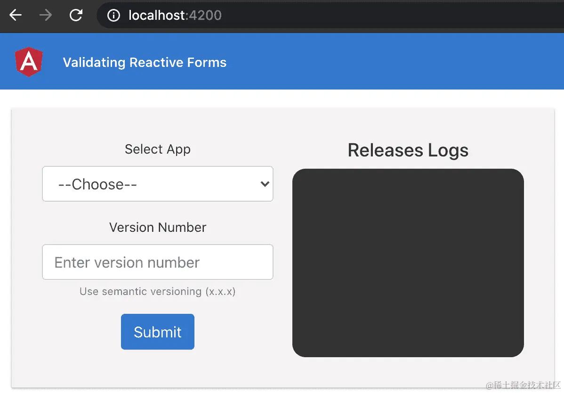View site information icon beside localhost

tap(113, 16)
